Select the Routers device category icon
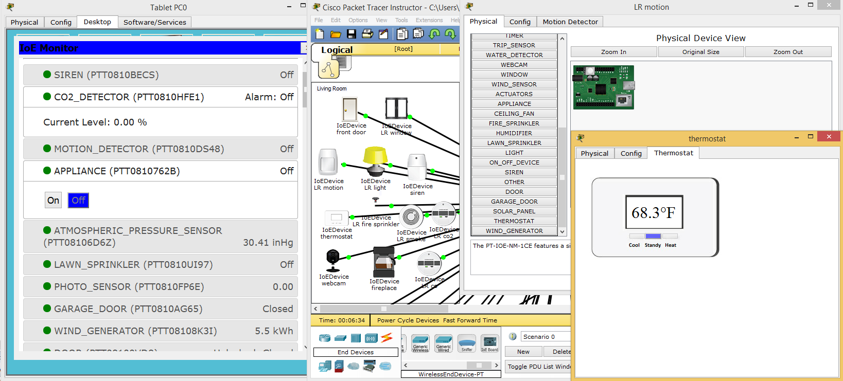The width and height of the screenshot is (843, 381). coord(324,338)
